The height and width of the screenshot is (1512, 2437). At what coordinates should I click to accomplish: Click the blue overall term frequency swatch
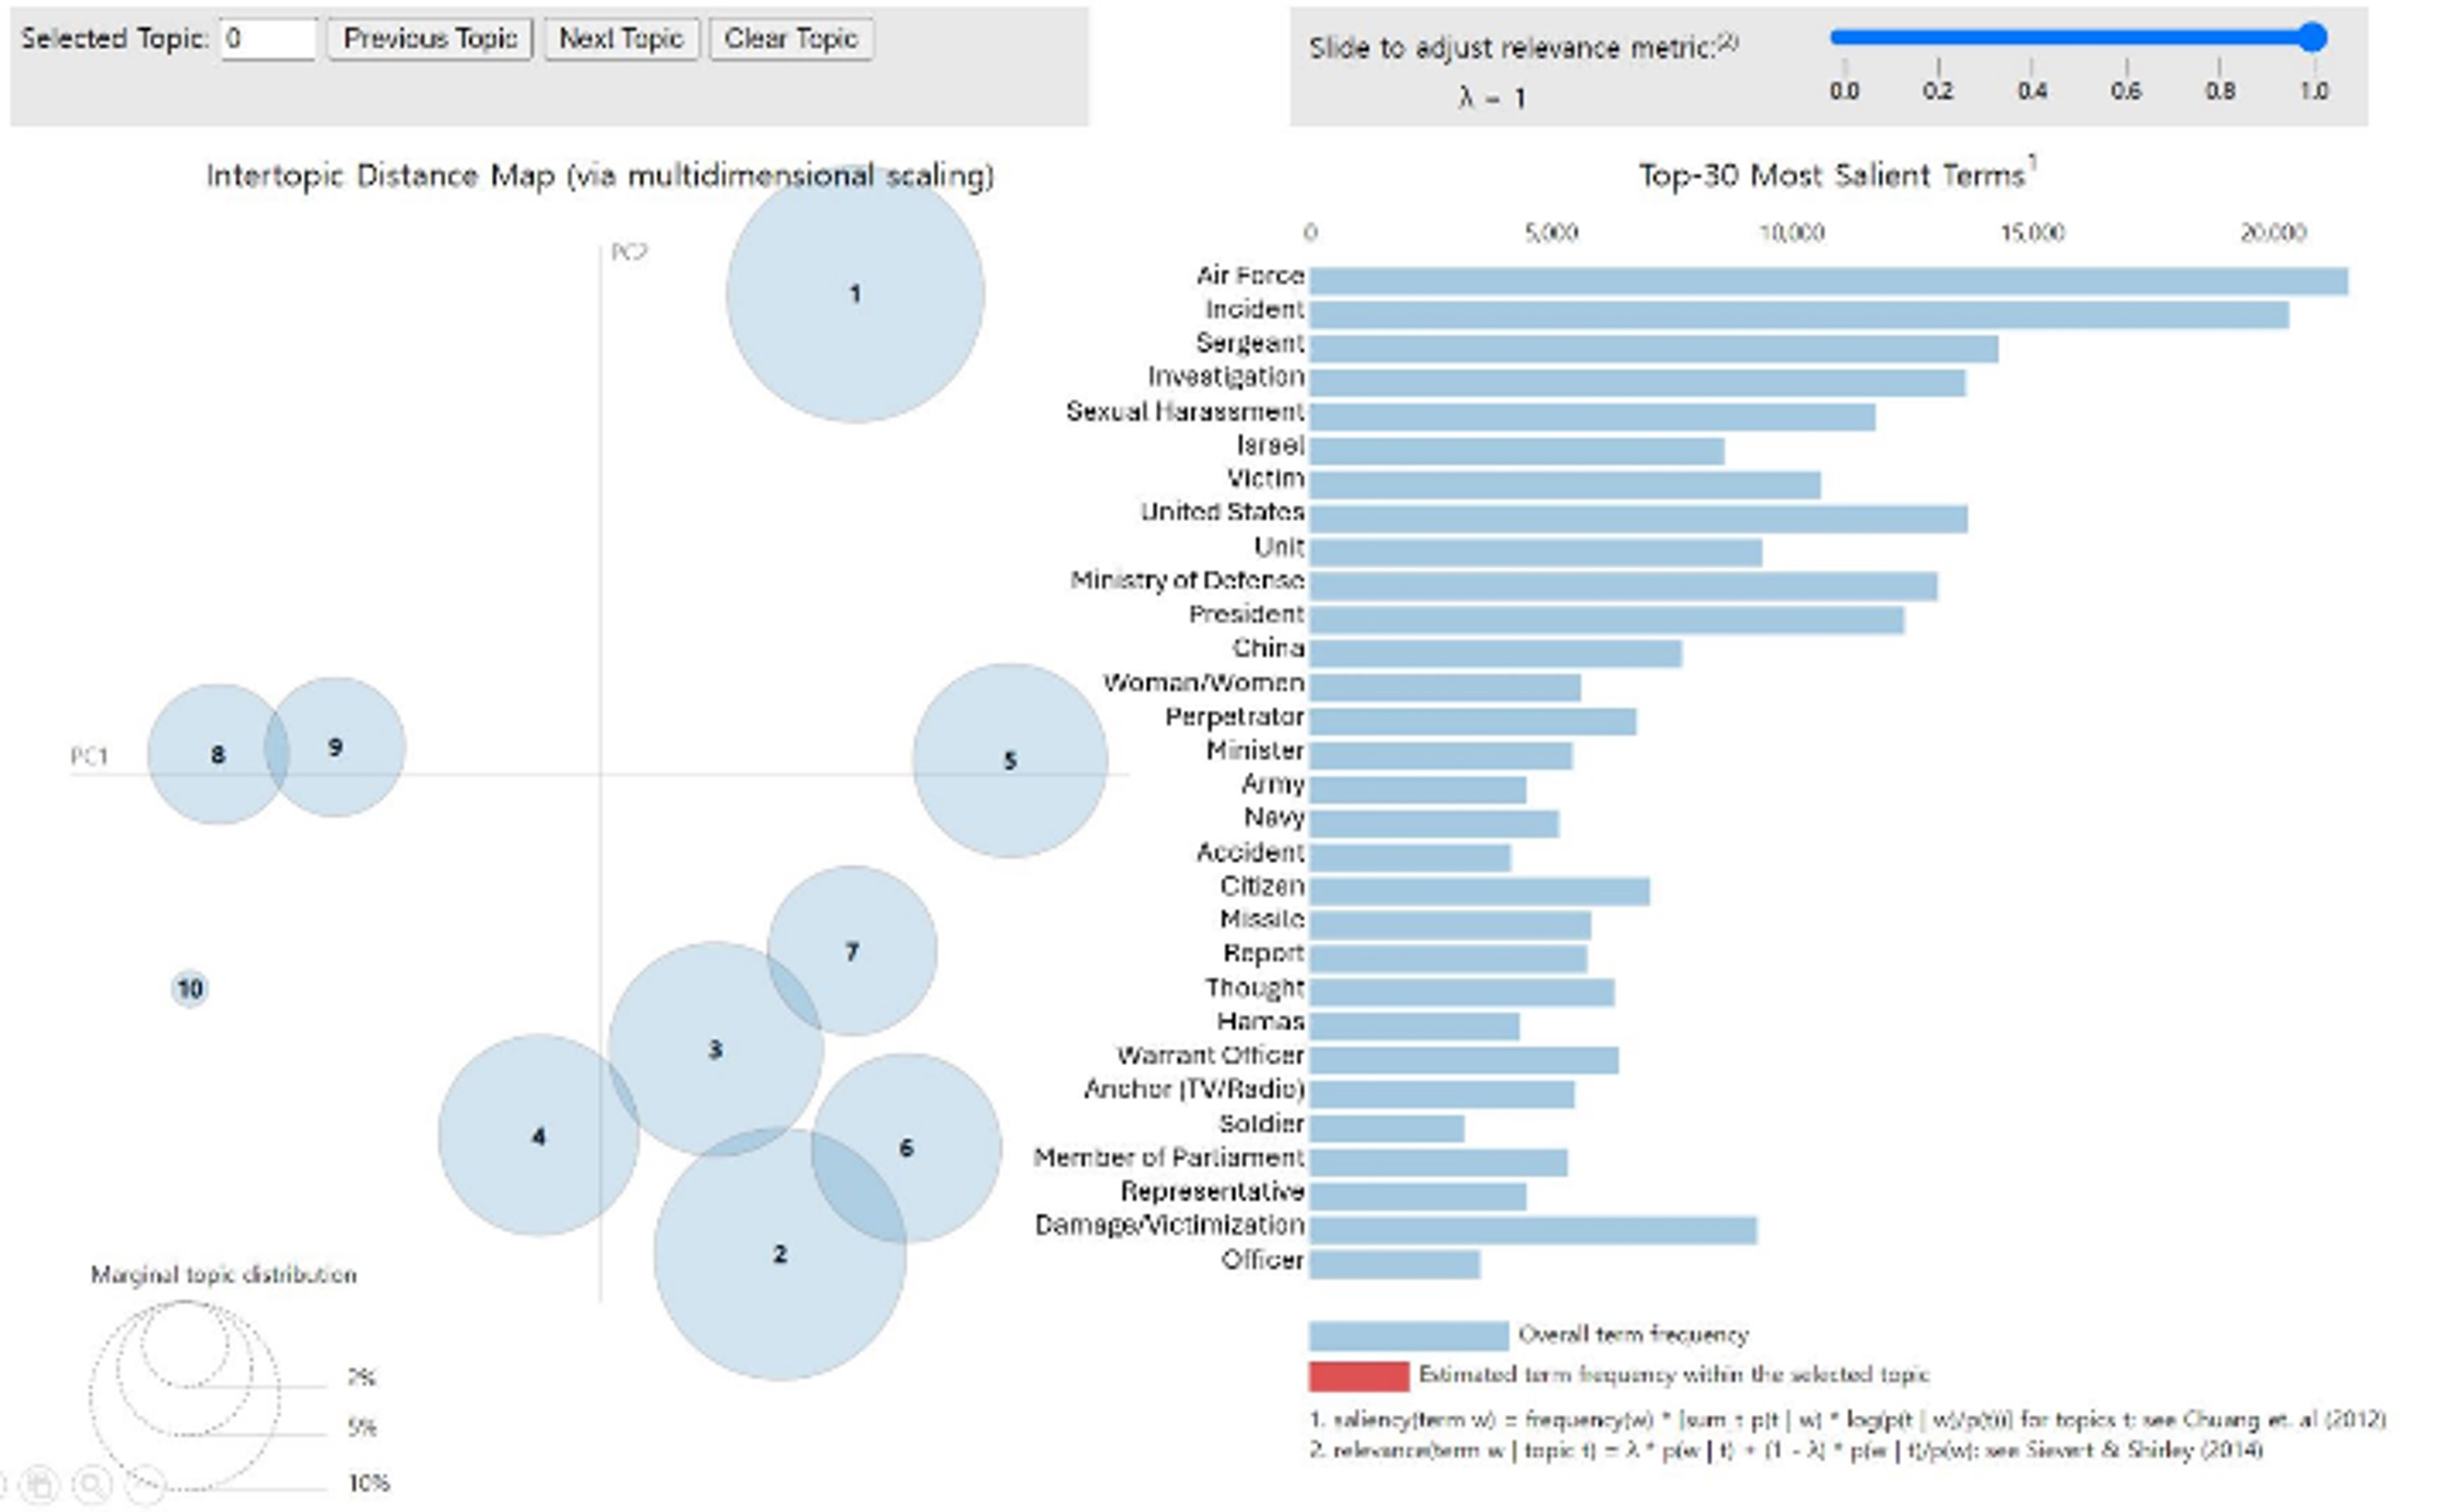pyautogui.click(x=1408, y=1336)
